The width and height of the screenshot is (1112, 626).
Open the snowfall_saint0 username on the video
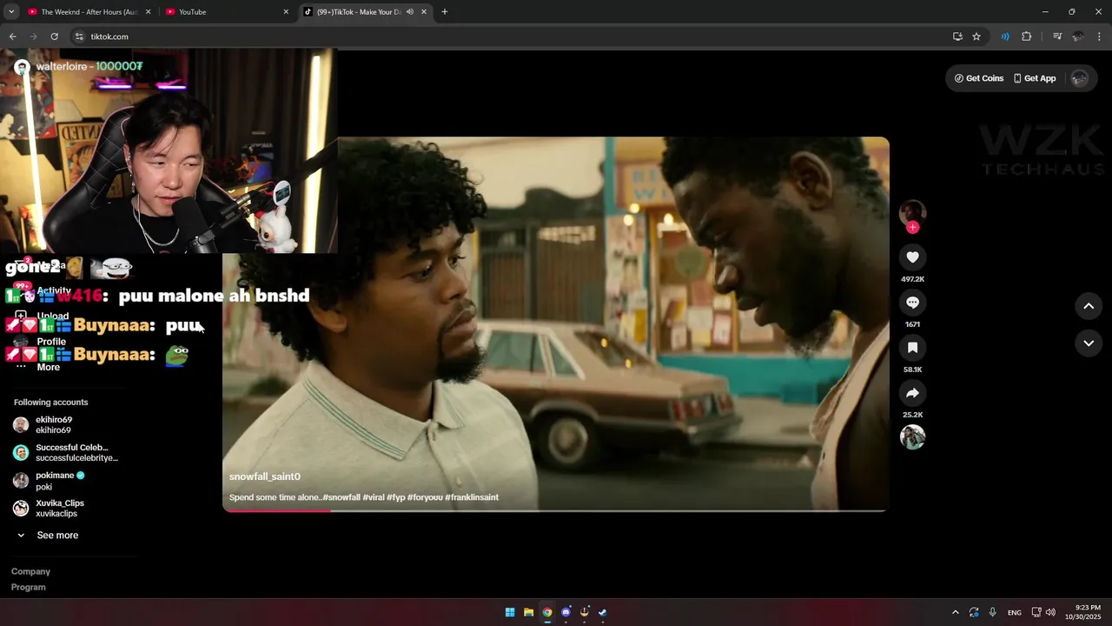point(265,476)
